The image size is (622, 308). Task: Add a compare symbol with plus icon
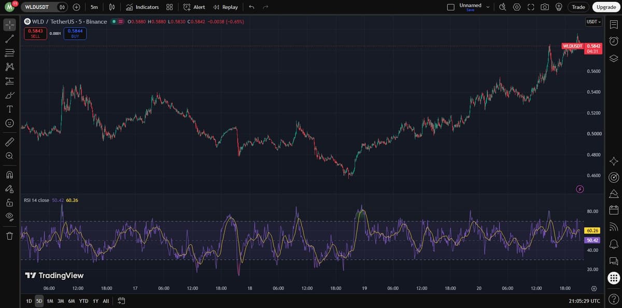76,7
